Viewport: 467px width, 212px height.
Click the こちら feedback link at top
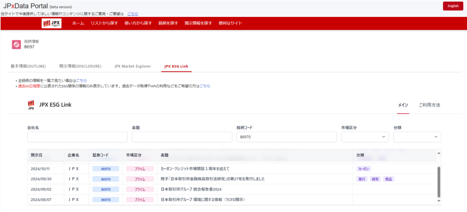click(132, 13)
